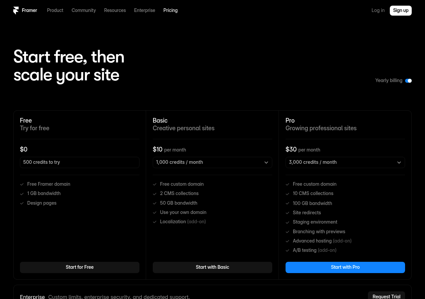Click checkmark beside Site redirects
The image size is (425, 299).
point(288,213)
